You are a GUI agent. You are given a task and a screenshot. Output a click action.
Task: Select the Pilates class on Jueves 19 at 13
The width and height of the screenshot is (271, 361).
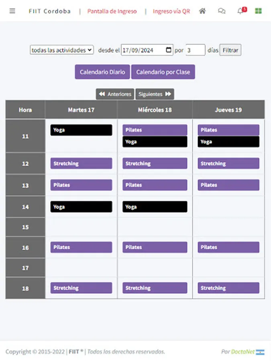coord(228,185)
